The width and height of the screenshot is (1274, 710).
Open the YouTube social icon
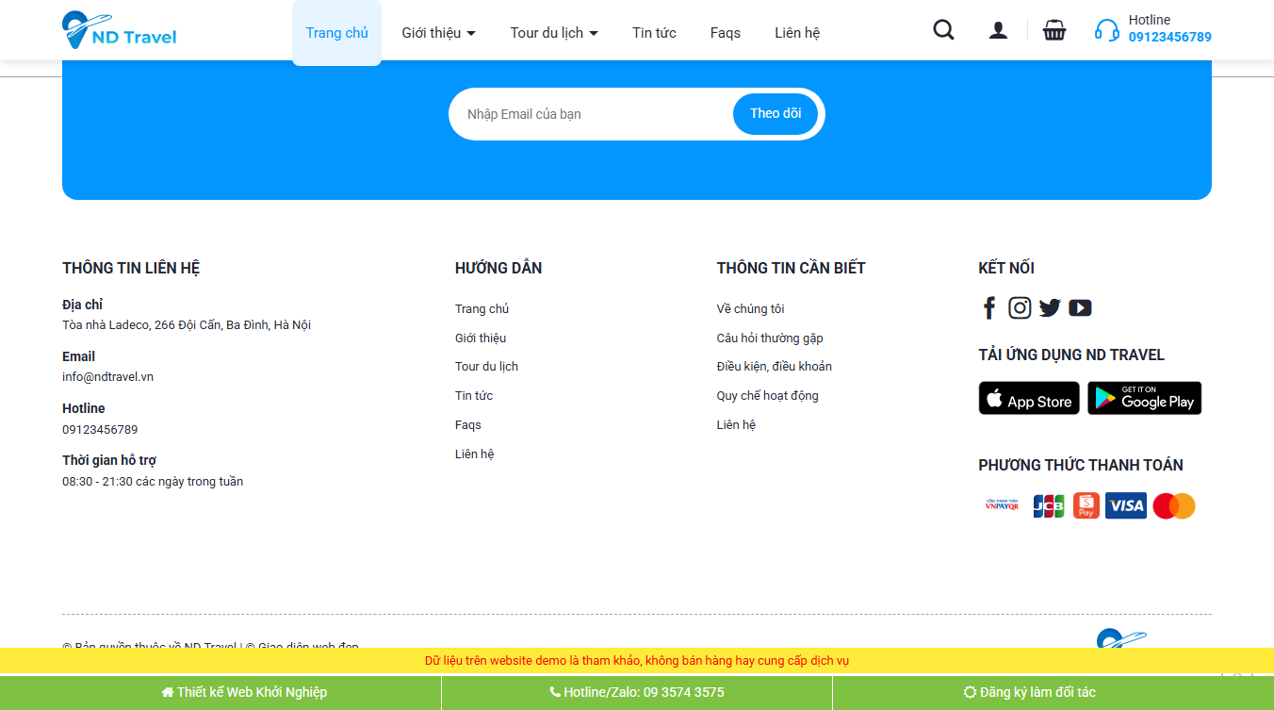[1080, 307]
